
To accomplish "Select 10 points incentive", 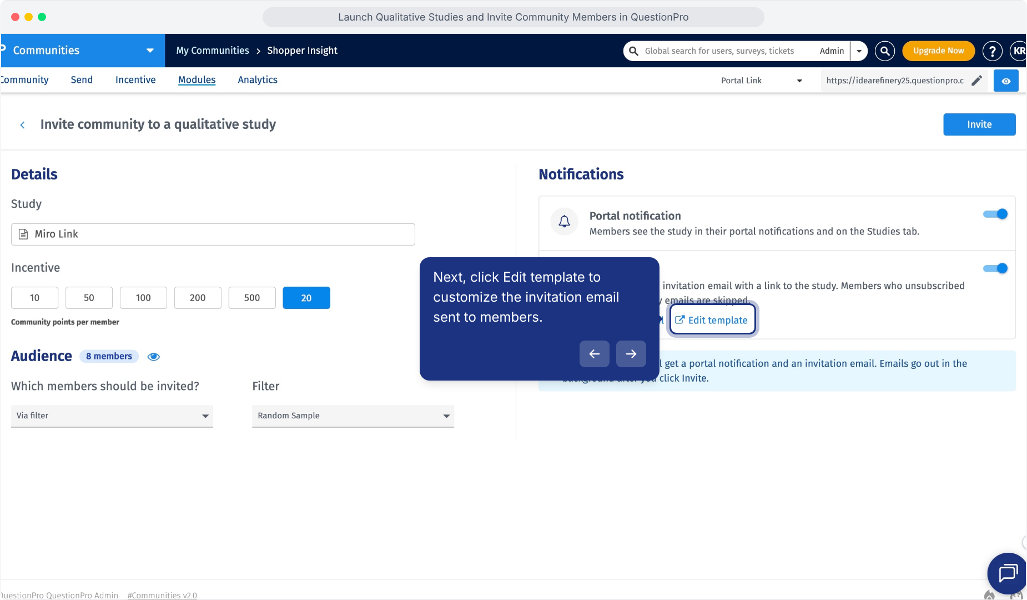I will tap(34, 298).
